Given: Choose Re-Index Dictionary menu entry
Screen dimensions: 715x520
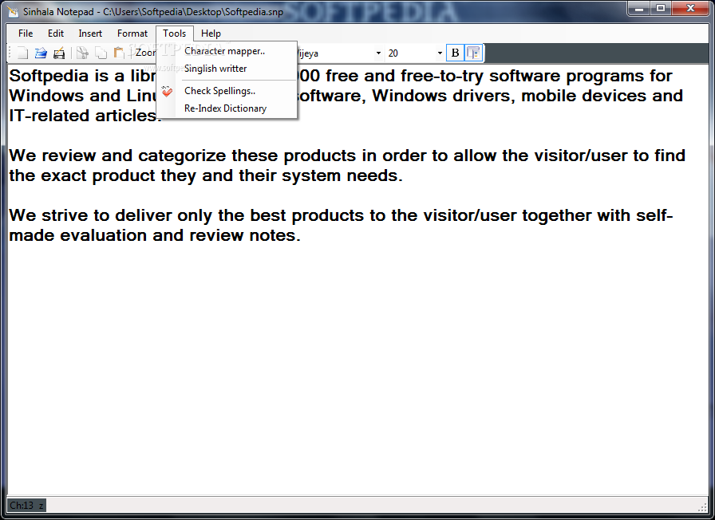Looking at the screenshot, I should 227,108.
